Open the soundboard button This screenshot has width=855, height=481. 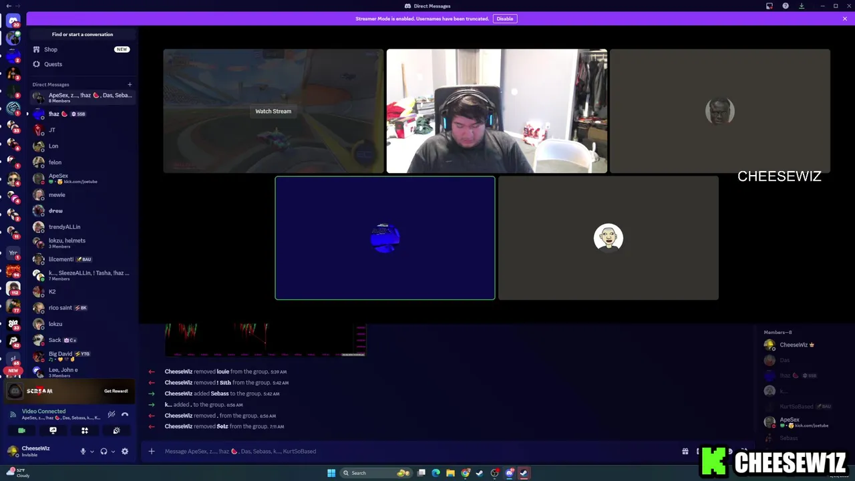116,431
